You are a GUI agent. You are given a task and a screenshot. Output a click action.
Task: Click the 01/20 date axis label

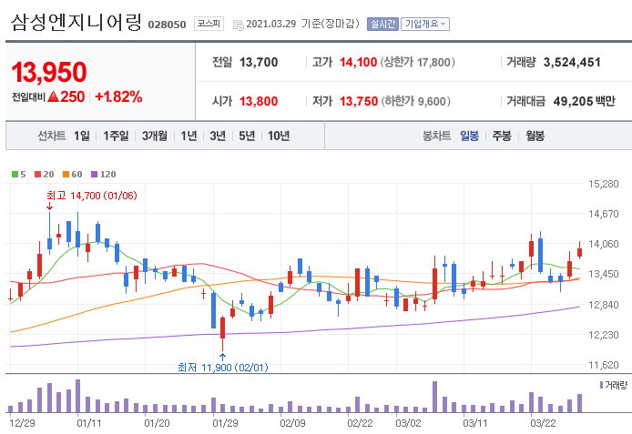pos(157,423)
